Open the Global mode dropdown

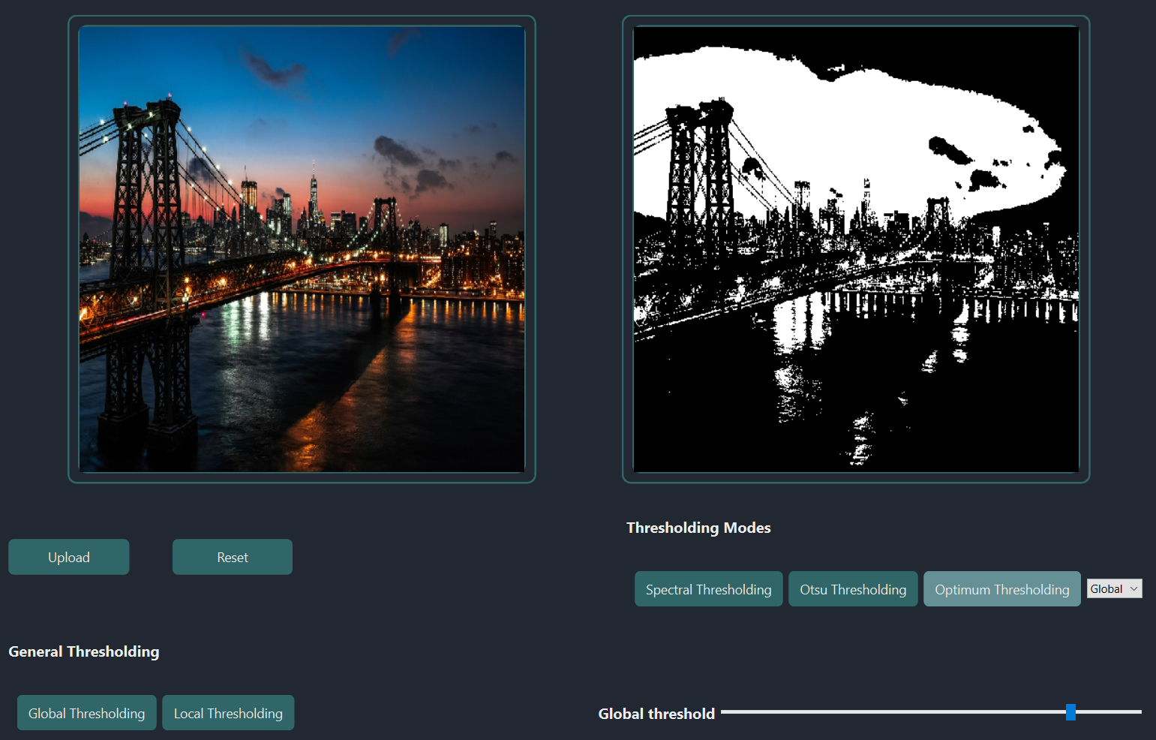pos(1115,589)
